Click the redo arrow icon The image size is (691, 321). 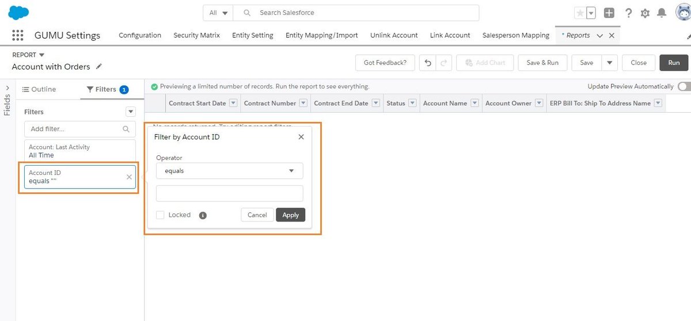click(443, 63)
